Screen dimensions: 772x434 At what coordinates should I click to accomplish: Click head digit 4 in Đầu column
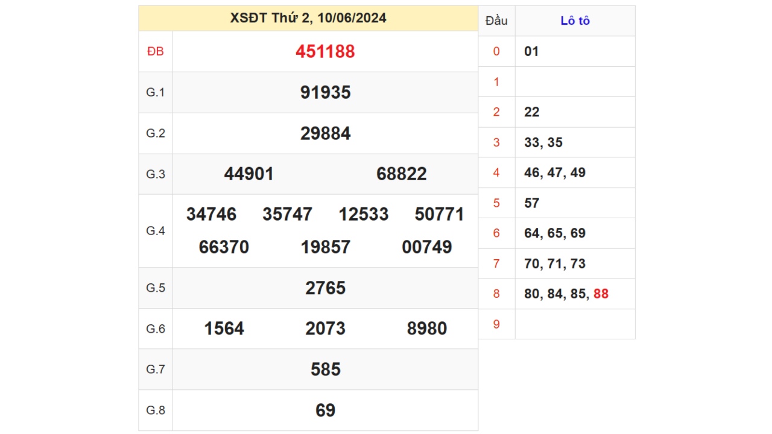(x=496, y=173)
